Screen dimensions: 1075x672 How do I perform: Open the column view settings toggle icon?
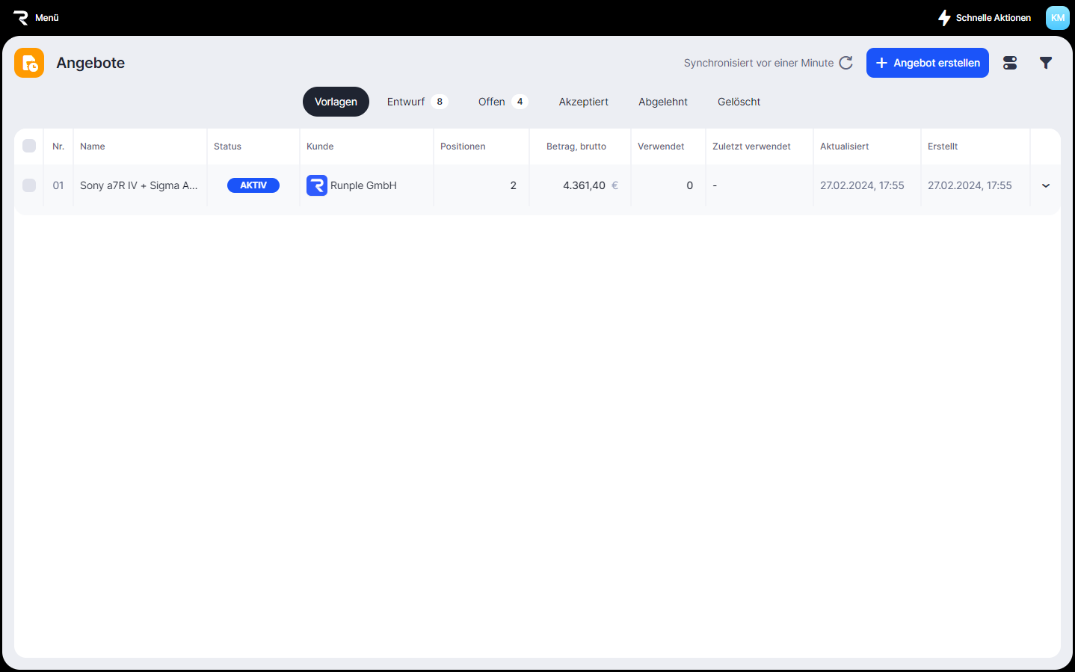coord(1010,63)
